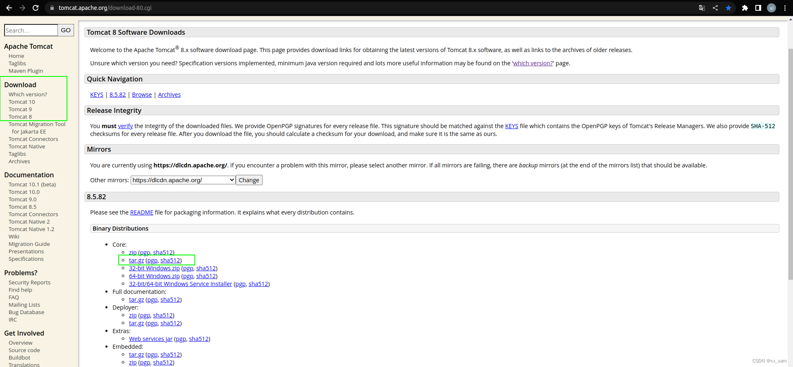Click the Change mirror button
Viewport: 793px width, 367px height.
(249, 180)
